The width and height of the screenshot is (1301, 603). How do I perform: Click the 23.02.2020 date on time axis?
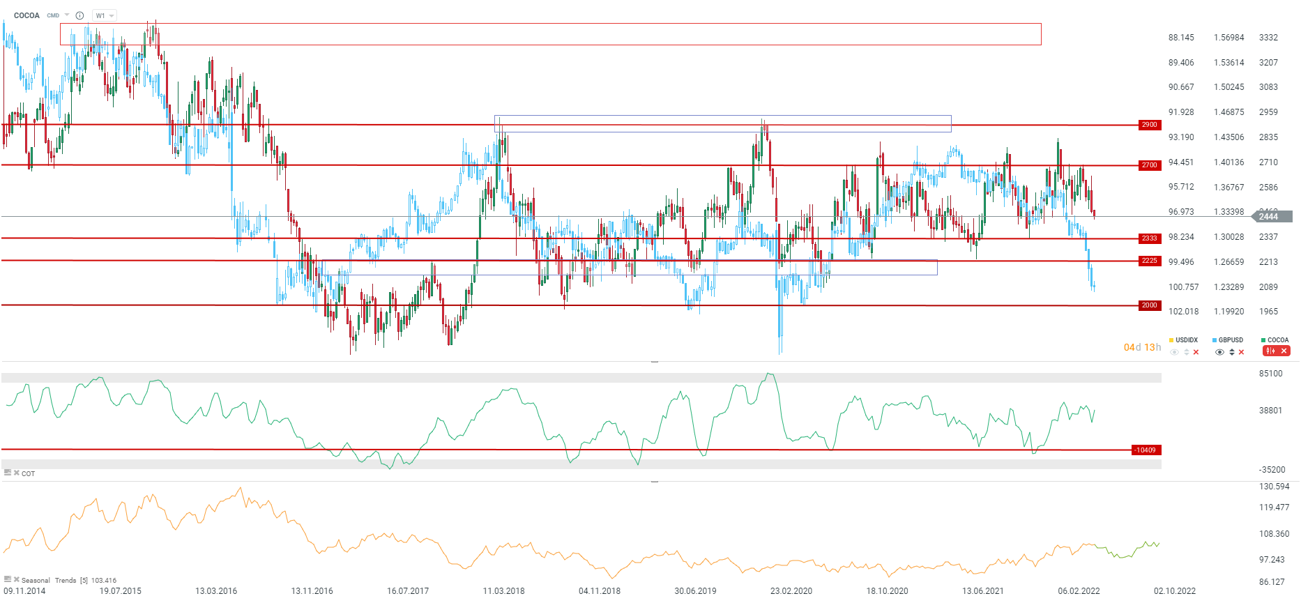coord(791,591)
